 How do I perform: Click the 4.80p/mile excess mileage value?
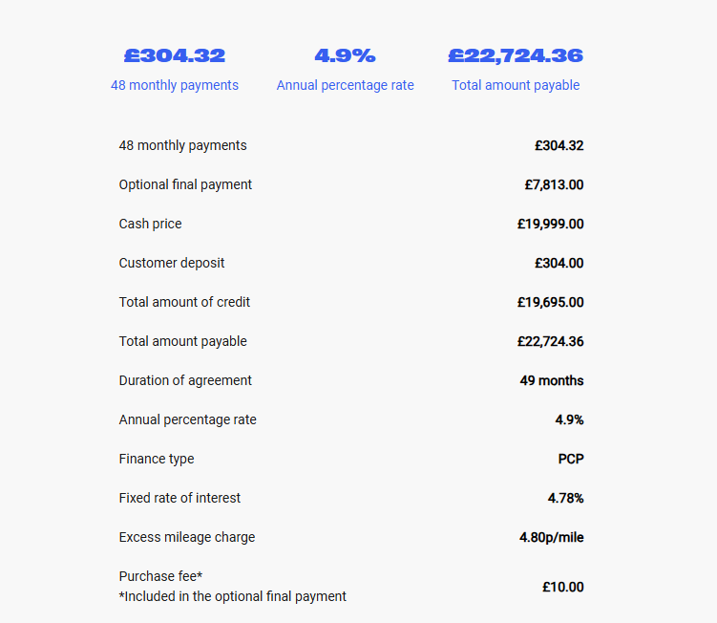(552, 537)
